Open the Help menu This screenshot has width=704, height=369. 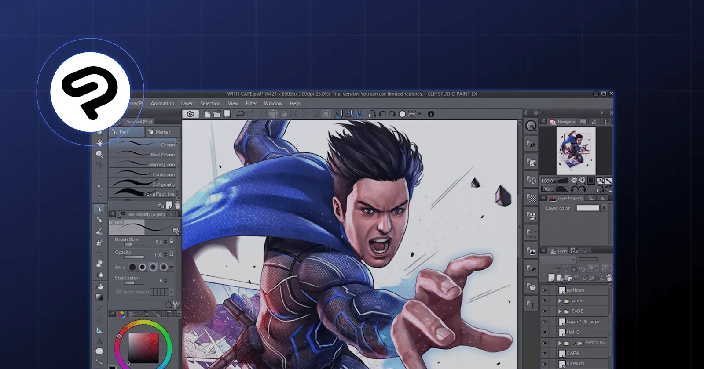click(x=295, y=104)
